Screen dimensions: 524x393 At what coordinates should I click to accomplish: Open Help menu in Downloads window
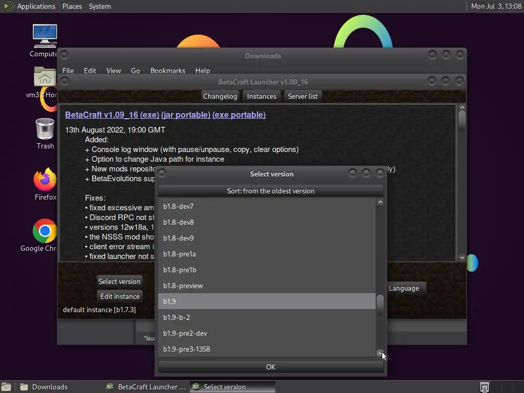tap(203, 71)
